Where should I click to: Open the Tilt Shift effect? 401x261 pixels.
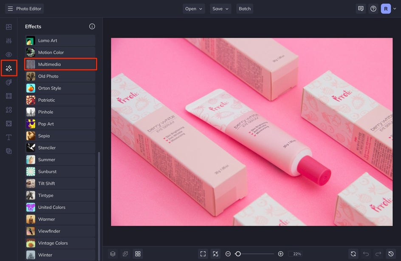(60, 184)
